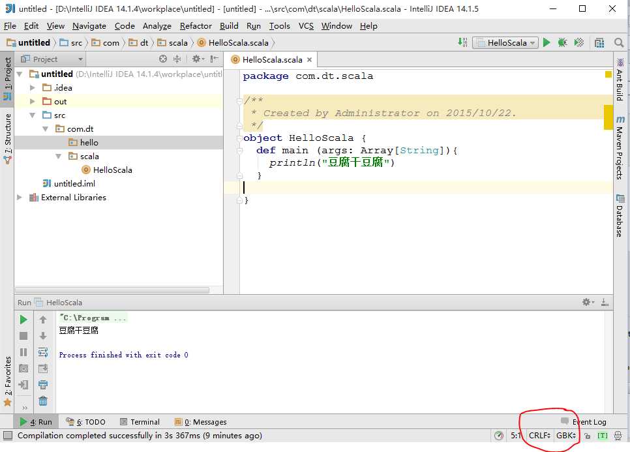The image size is (630, 452).
Task: Change file encoding GBK selector
Action: (x=566, y=436)
